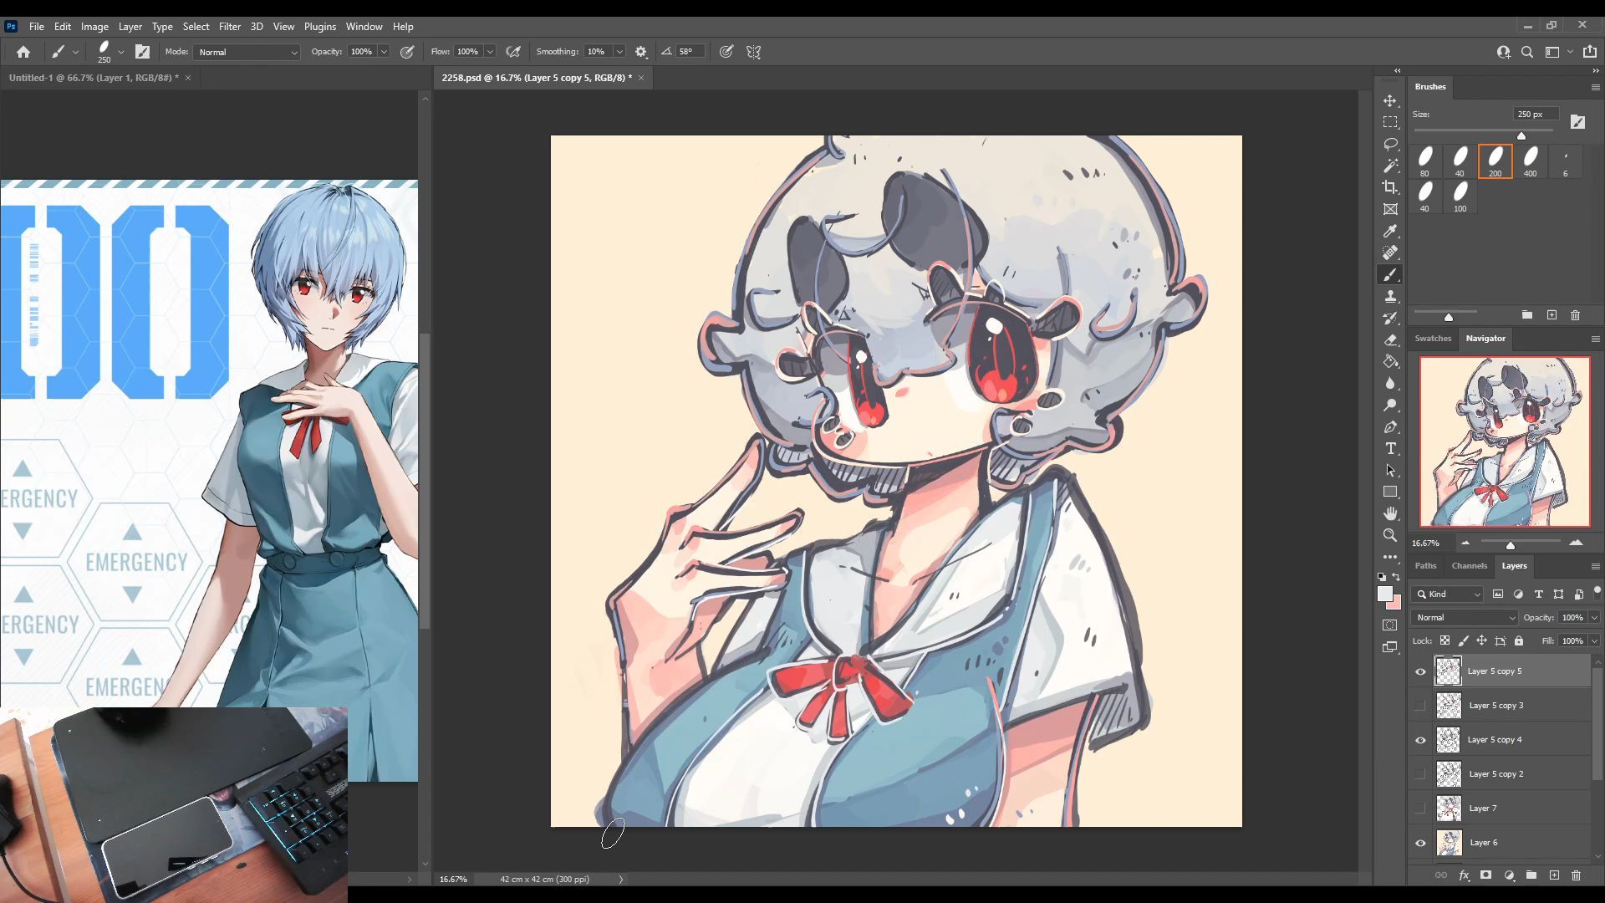Delete layer trash button in Layers panel
Screen dimensions: 1605x903
[x=1576, y=875]
